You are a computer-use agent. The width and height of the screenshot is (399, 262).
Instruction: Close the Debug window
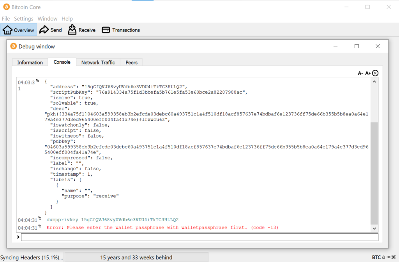coord(378,46)
